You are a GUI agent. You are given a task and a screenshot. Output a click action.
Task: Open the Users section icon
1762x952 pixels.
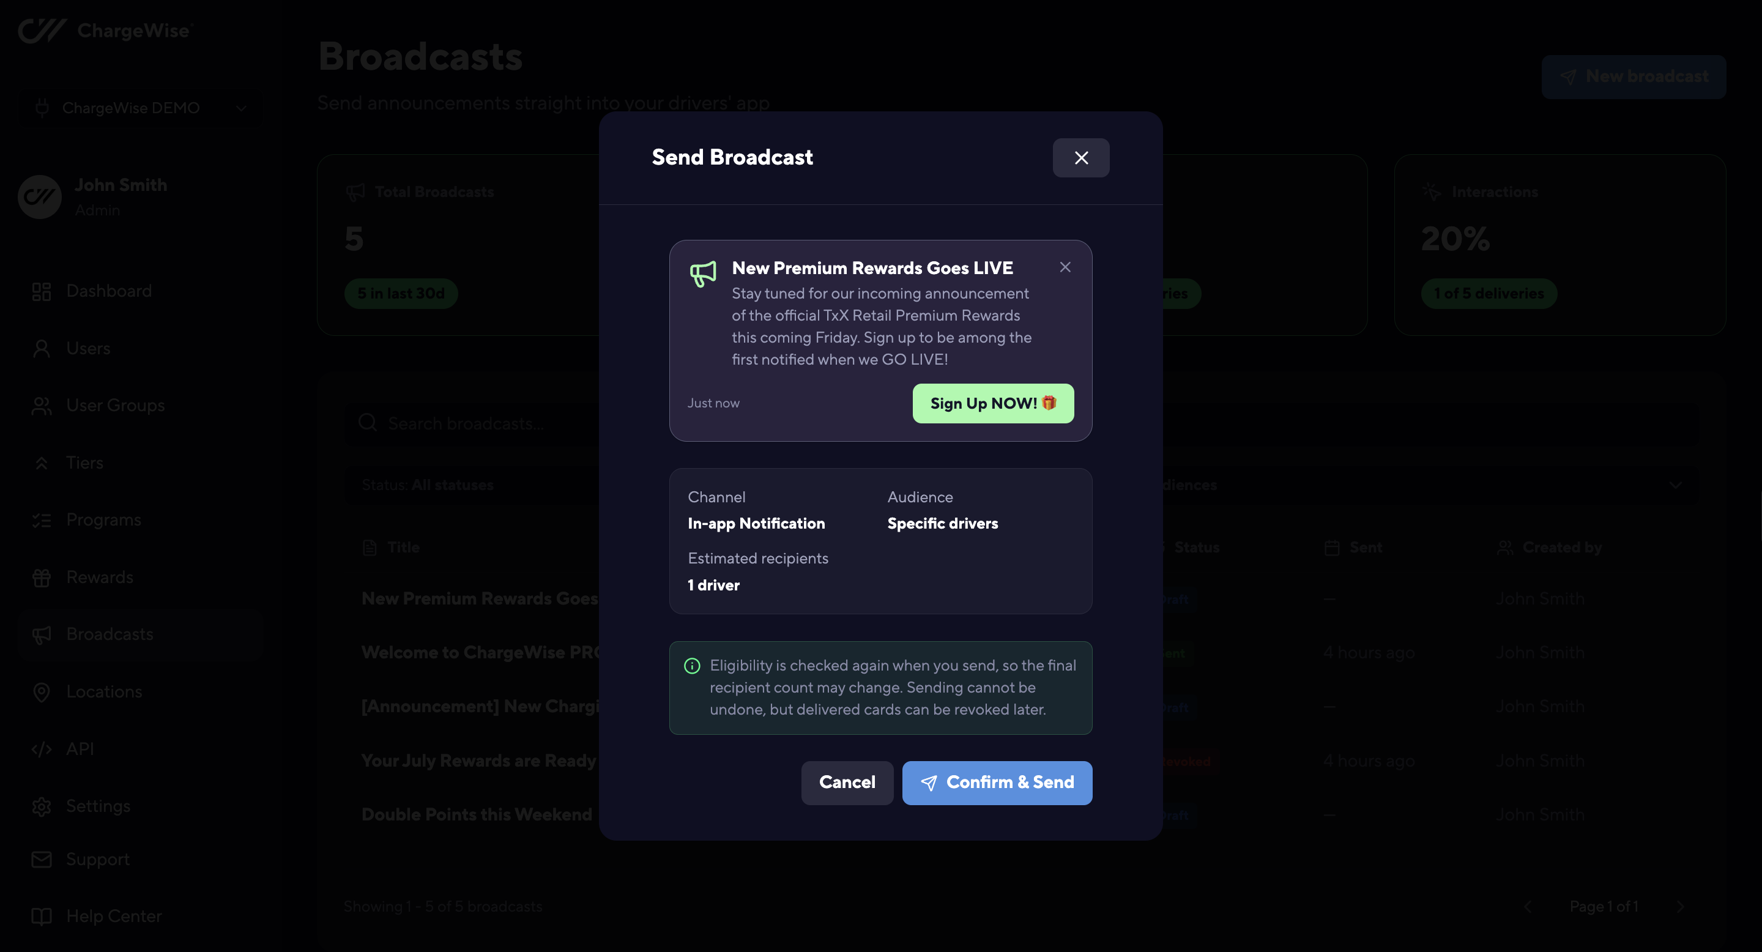point(42,349)
